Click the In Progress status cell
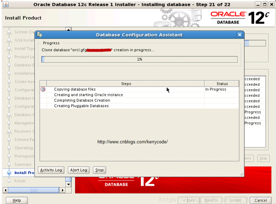 click(222, 89)
